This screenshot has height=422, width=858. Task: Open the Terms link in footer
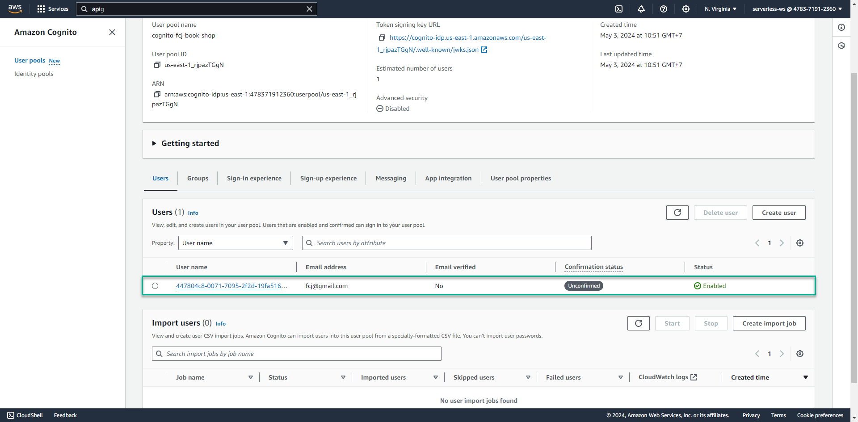(x=778, y=415)
